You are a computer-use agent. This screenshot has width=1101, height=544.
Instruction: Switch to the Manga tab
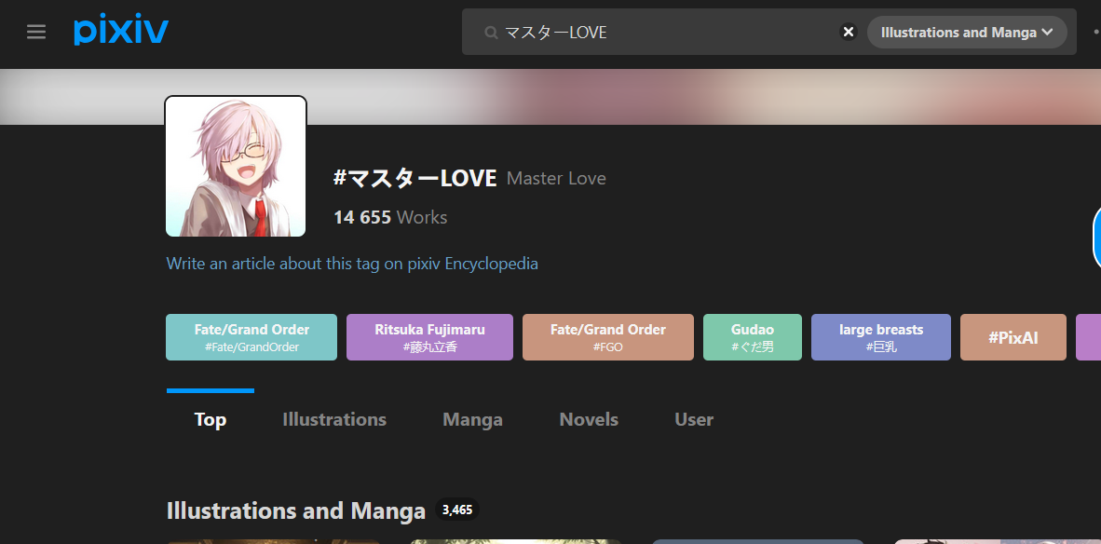(472, 420)
